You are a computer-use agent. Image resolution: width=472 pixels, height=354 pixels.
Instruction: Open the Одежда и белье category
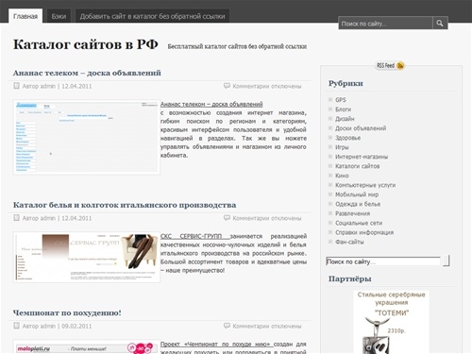click(358, 204)
